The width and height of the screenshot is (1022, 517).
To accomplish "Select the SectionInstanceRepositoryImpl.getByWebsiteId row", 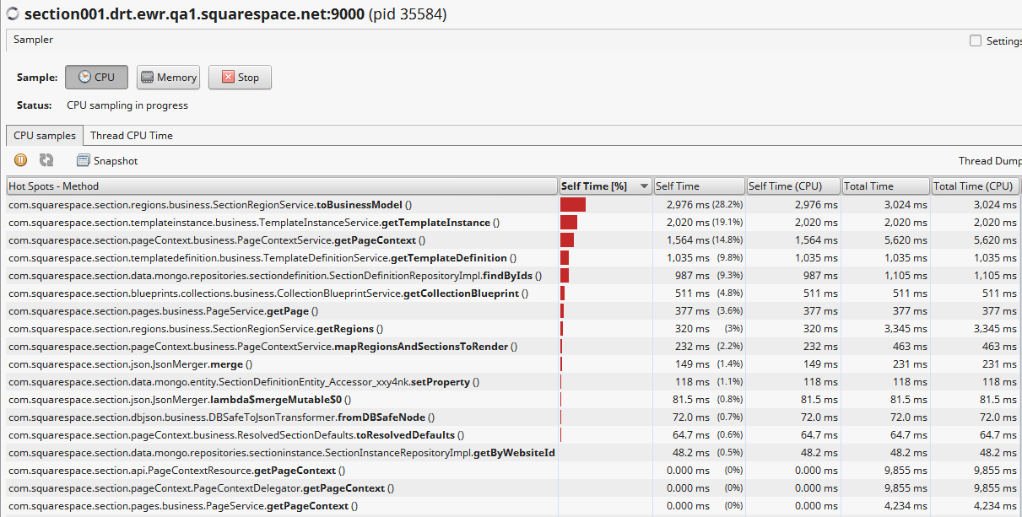I will [513, 452].
